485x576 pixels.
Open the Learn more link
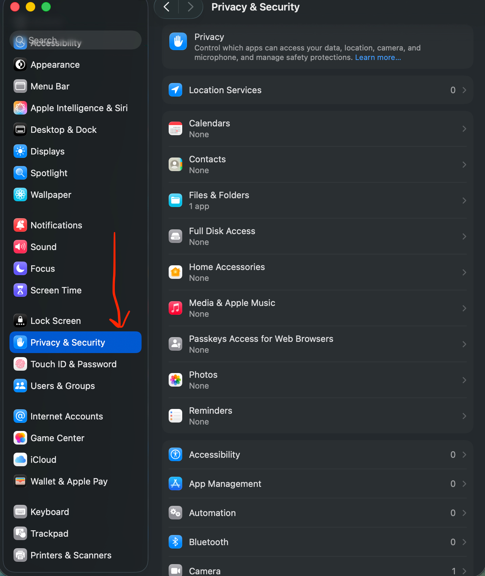tap(378, 58)
